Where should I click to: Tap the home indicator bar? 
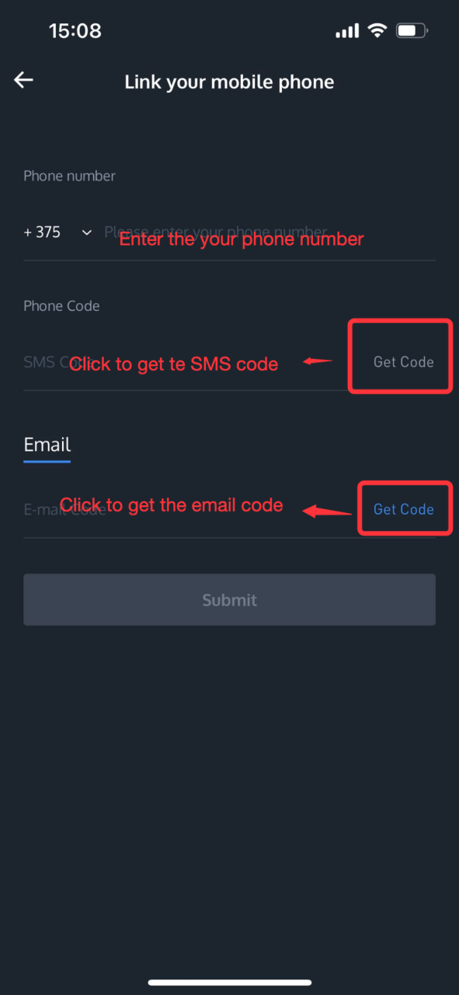click(x=229, y=983)
